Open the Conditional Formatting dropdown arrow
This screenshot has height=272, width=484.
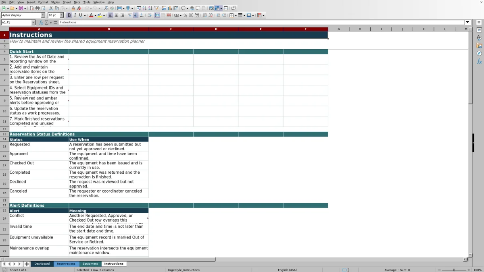pos(263,15)
